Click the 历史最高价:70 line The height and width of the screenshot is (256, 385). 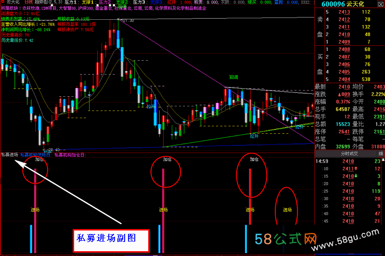tap(15, 35)
